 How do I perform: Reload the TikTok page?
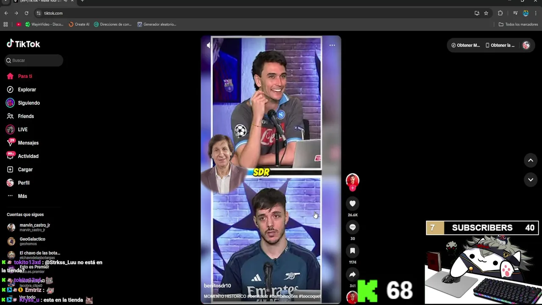(26, 13)
